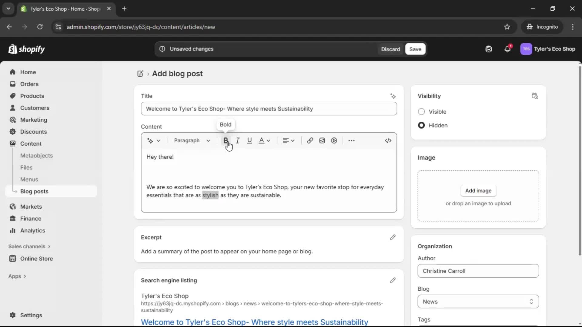Insert a video using the video icon
Screen dimensions: 582x327
click(x=334, y=140)
